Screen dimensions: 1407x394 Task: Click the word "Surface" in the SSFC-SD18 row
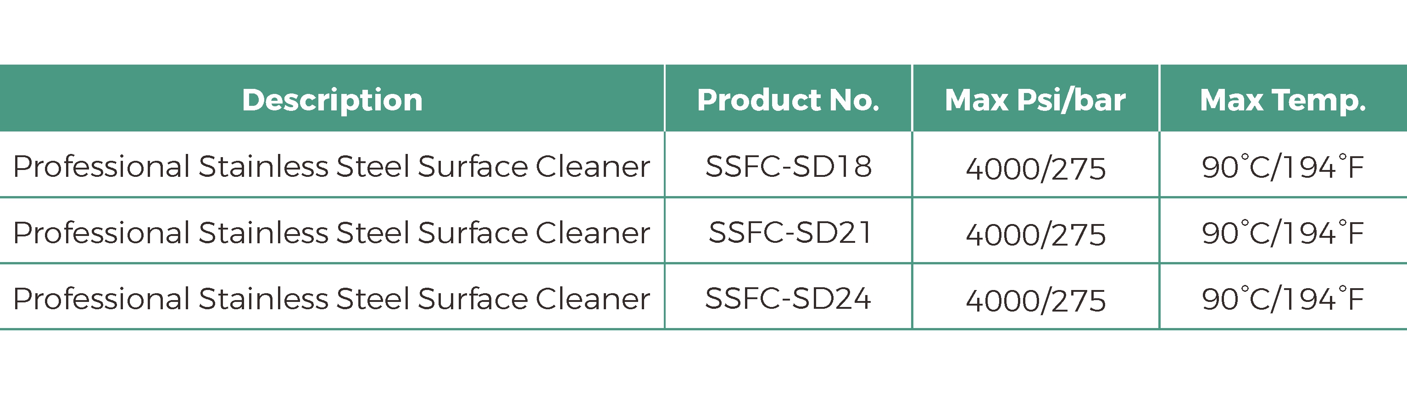(473, 166)
